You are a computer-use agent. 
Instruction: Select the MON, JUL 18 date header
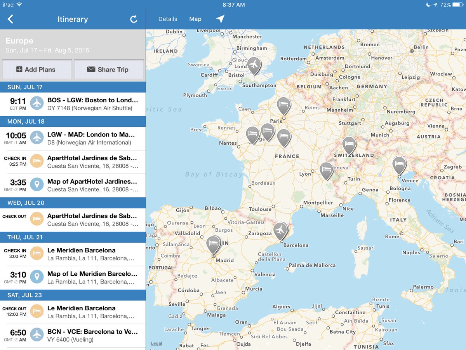[73, 121]
